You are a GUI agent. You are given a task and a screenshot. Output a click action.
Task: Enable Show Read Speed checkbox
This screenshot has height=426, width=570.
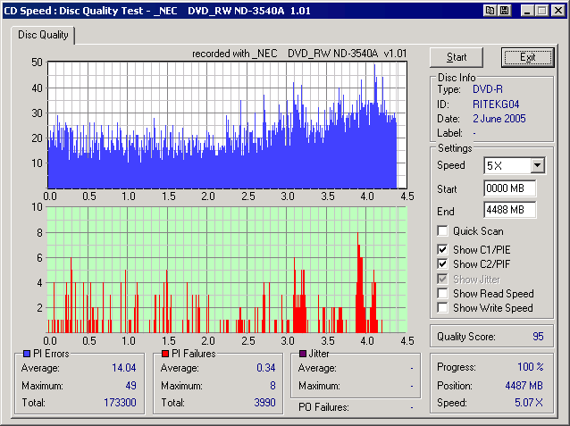pos(443,293)
